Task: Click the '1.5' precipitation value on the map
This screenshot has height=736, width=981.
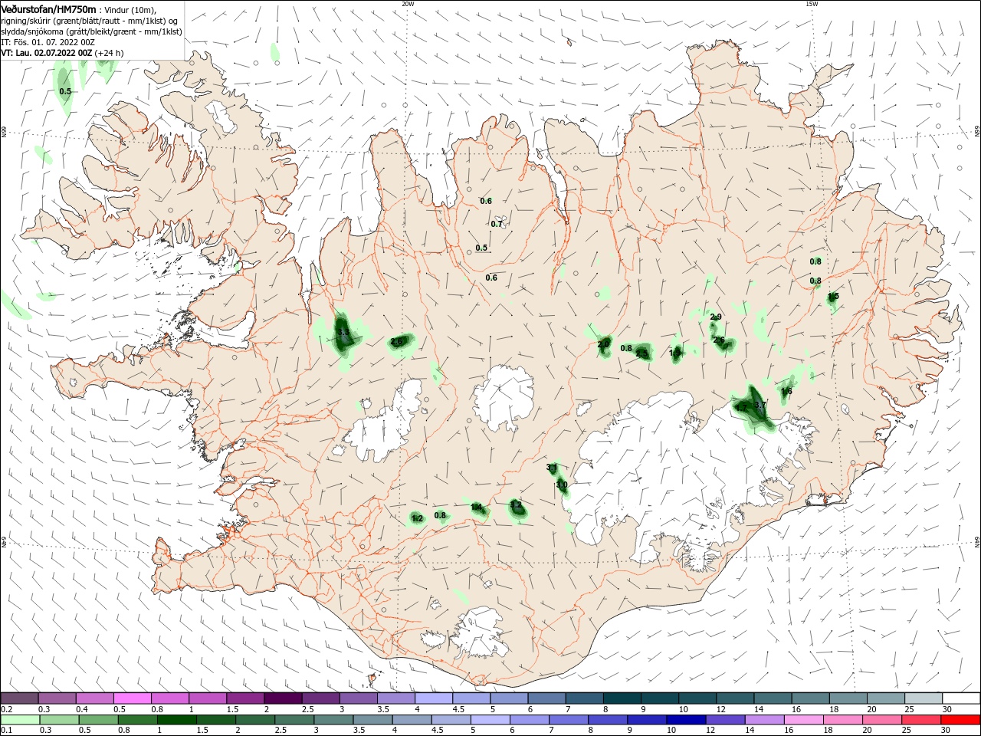Action: coord(833,296)
